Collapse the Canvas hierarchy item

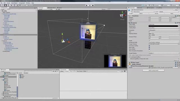point(2,41)
